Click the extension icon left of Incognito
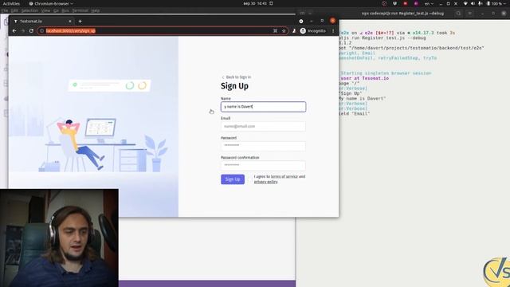The image size is (510, 287). point(294,30)
